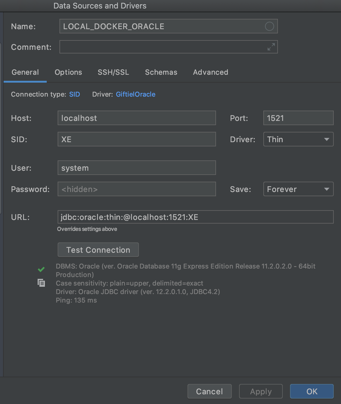Click the green success checkmark icon
This screenshot has height=404, width=341.
pos(41,269)
